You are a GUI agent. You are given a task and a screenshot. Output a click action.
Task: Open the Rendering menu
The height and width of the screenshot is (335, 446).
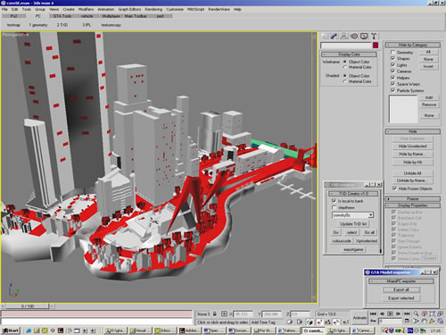tap(153, 9)
